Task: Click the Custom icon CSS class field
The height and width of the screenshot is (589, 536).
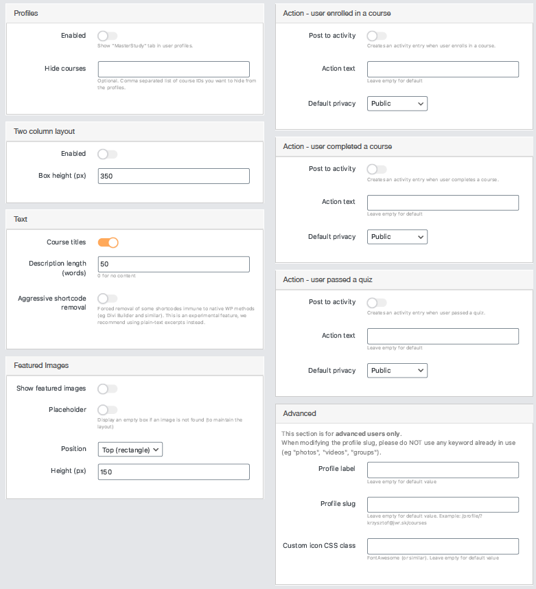Action: point(443,546)
